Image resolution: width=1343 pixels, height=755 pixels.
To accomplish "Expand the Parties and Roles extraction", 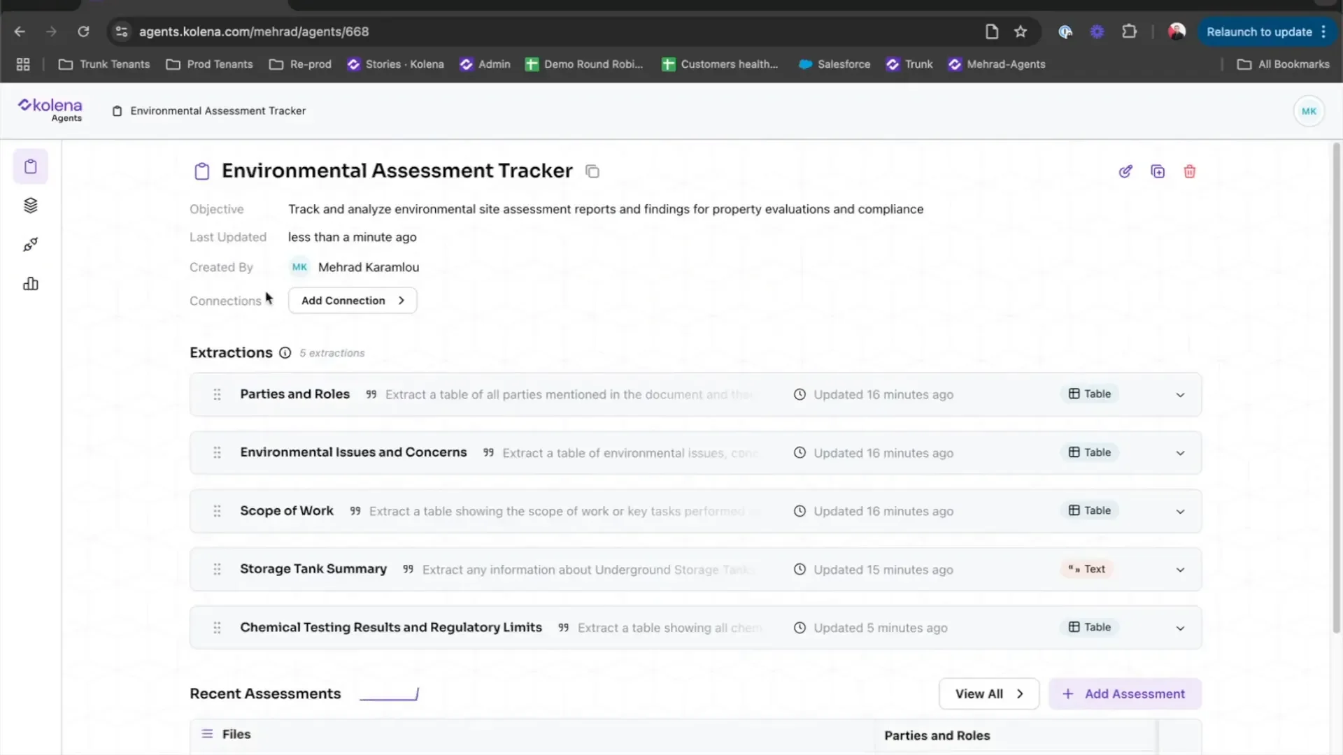I will pyautogui.click(x=1179, y=394).
